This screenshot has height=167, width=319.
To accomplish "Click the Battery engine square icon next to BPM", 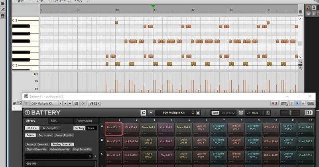I will pos(241,112).
